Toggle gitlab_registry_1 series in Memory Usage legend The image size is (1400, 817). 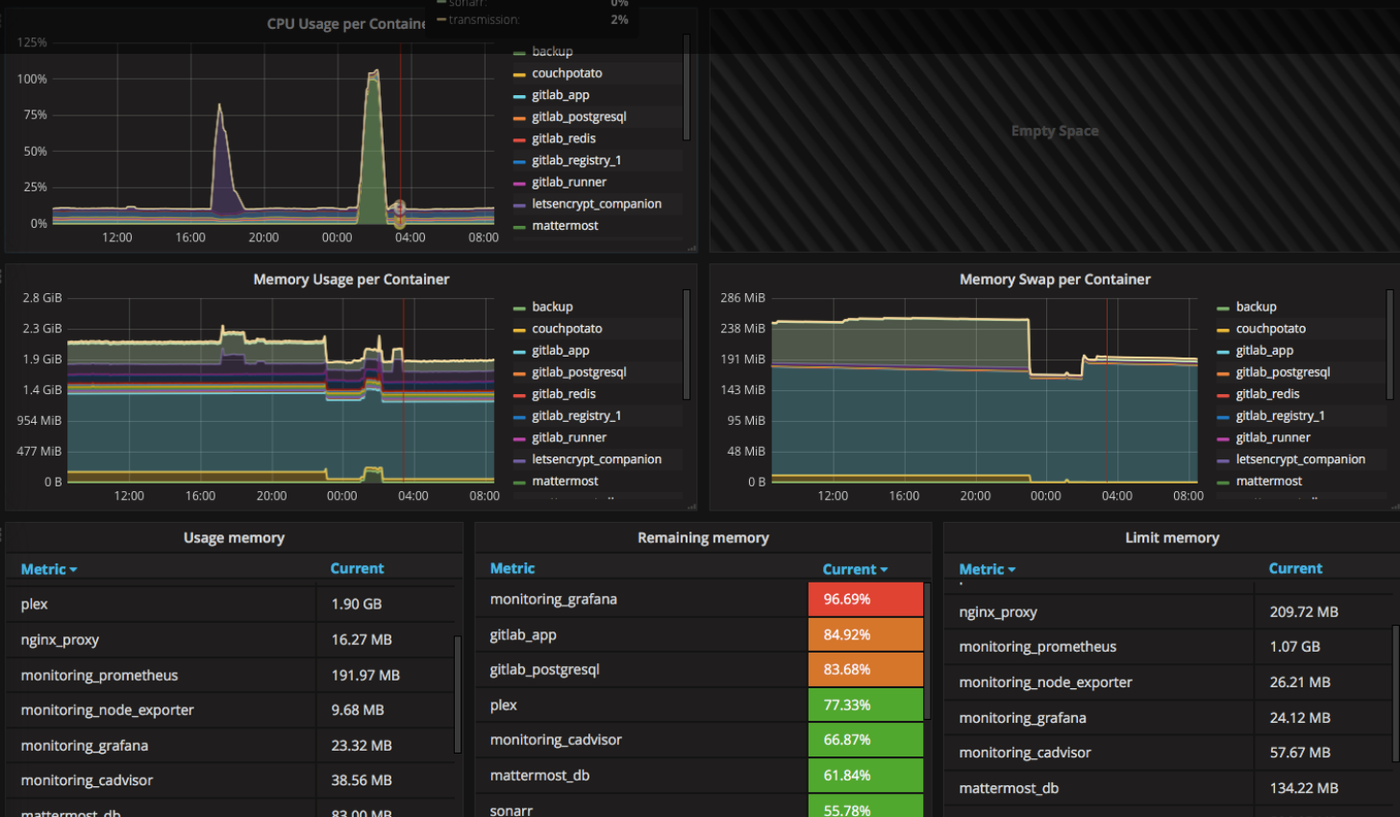pyautogui.click(x=576, y=416)
